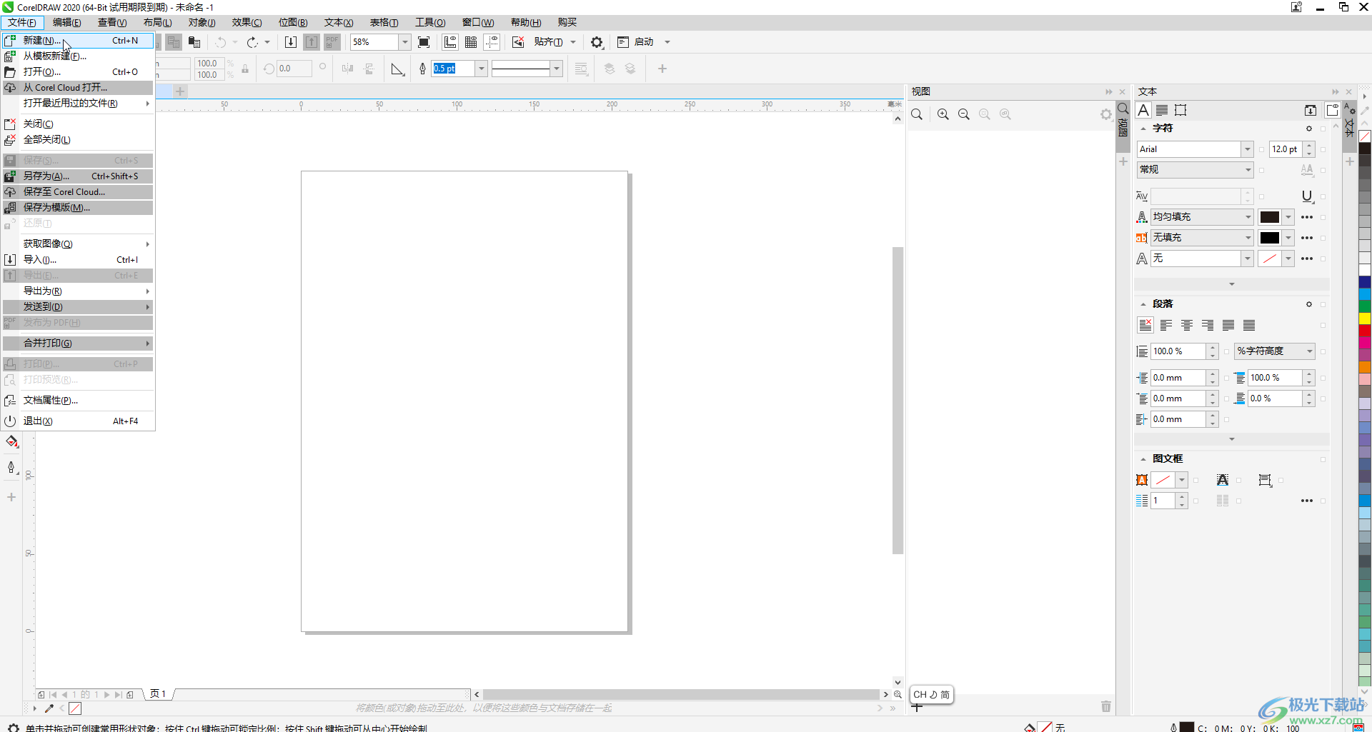Choose New from File menu

coord(78,41)
